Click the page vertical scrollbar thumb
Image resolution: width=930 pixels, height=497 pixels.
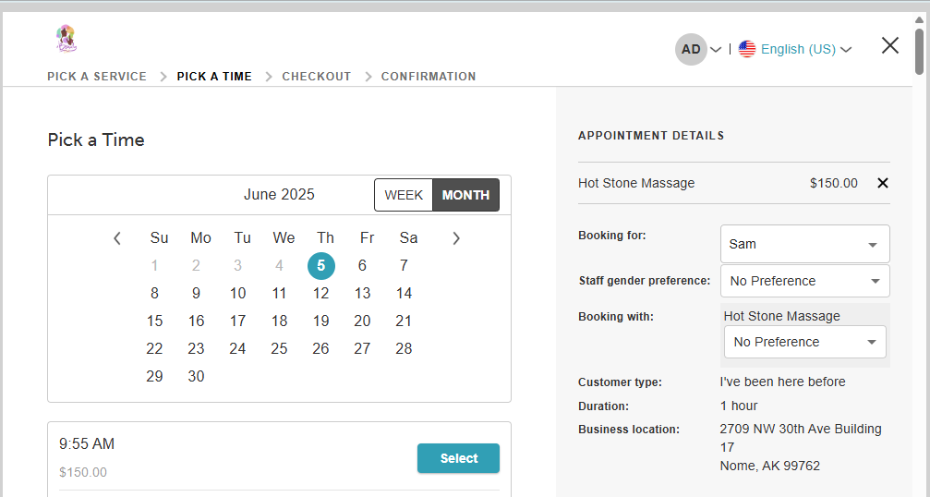coord(920,50)
